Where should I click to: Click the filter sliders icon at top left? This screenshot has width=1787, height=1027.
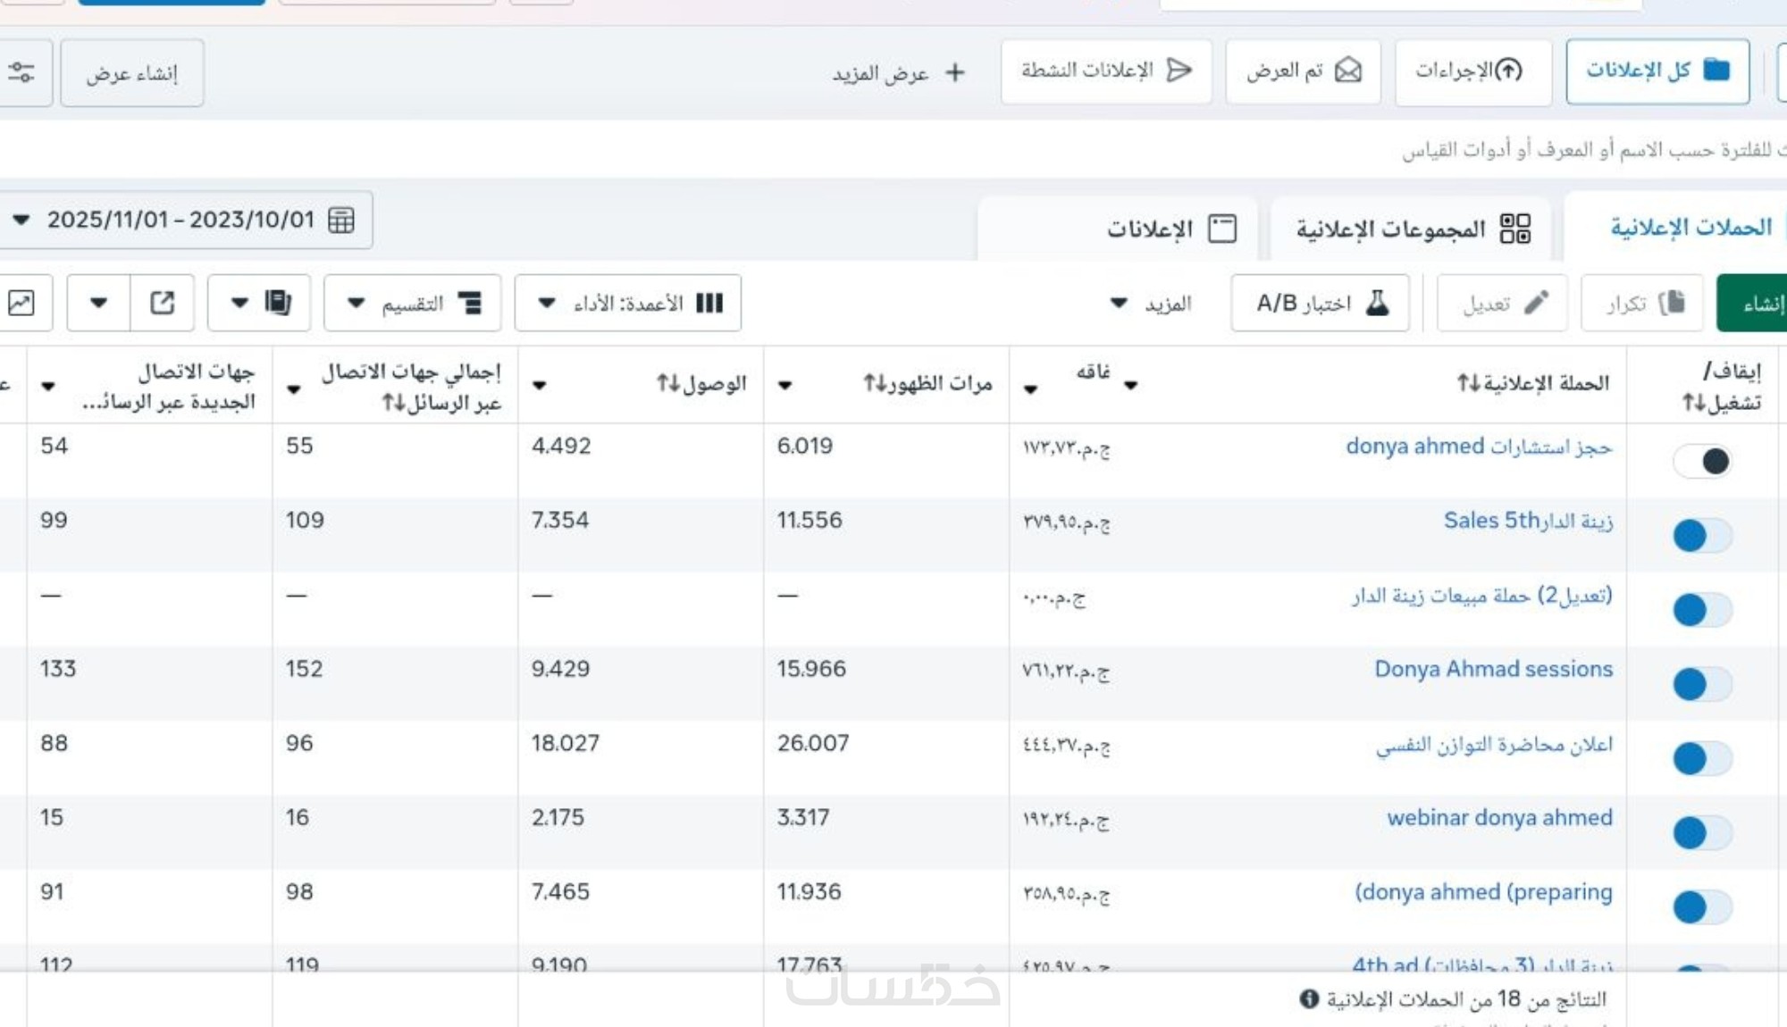point(21,72)
